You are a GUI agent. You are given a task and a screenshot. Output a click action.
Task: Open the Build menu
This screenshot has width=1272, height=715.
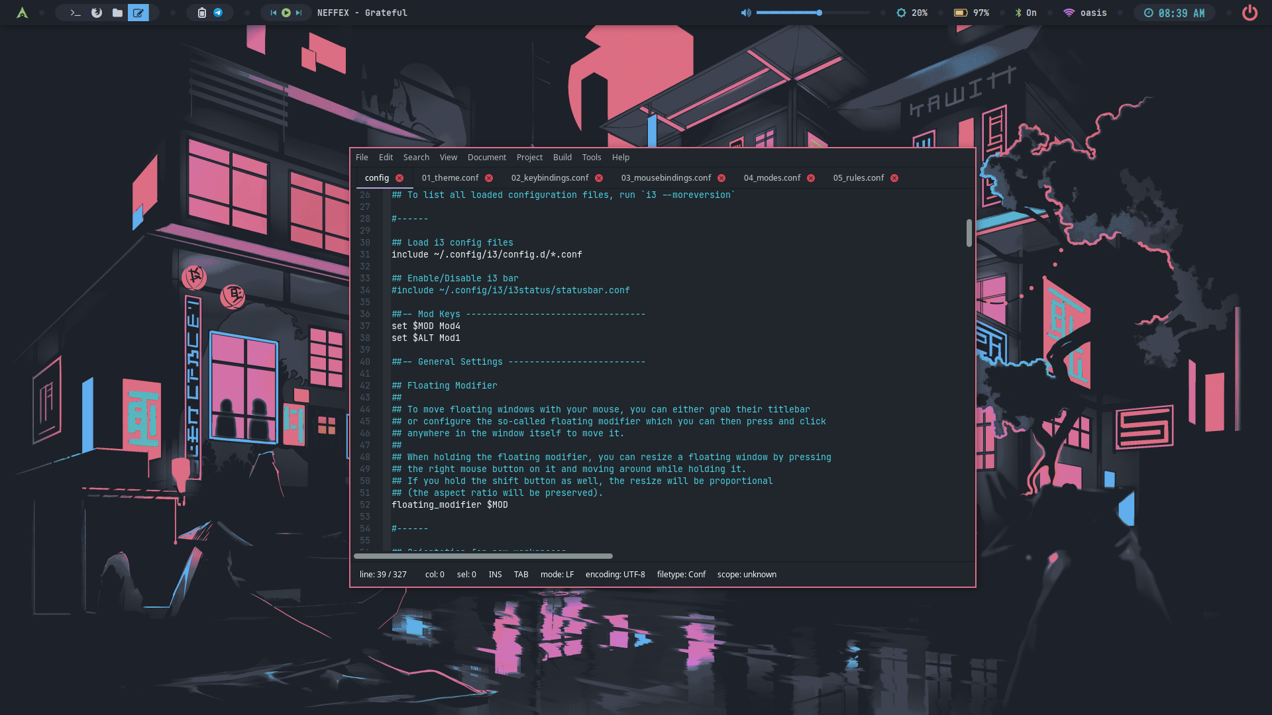click(562, 158)
